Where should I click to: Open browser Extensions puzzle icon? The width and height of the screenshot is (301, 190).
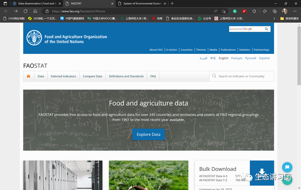click(x=254, y=11)
